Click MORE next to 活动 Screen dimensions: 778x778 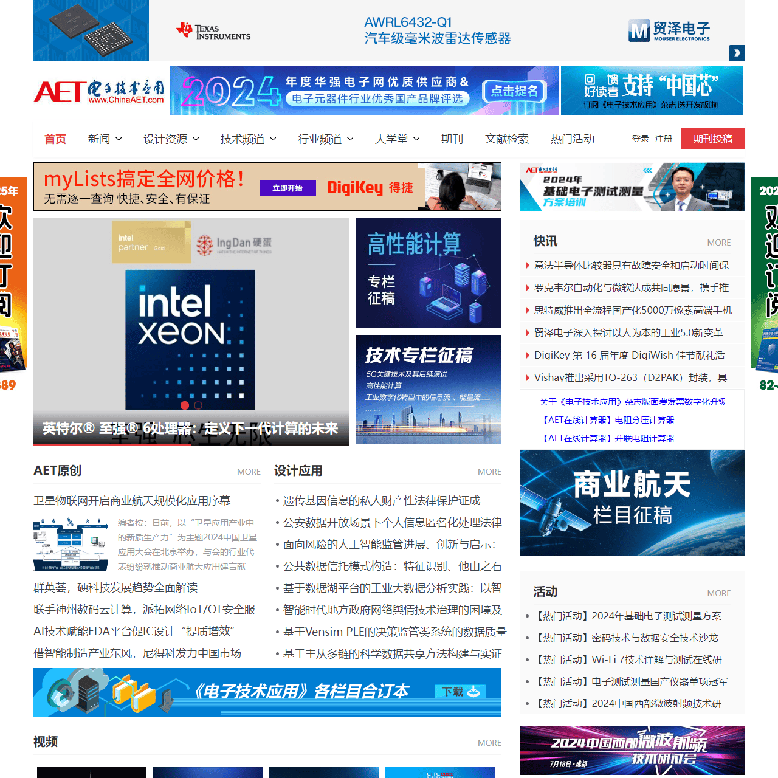click(x=719, y=593)
